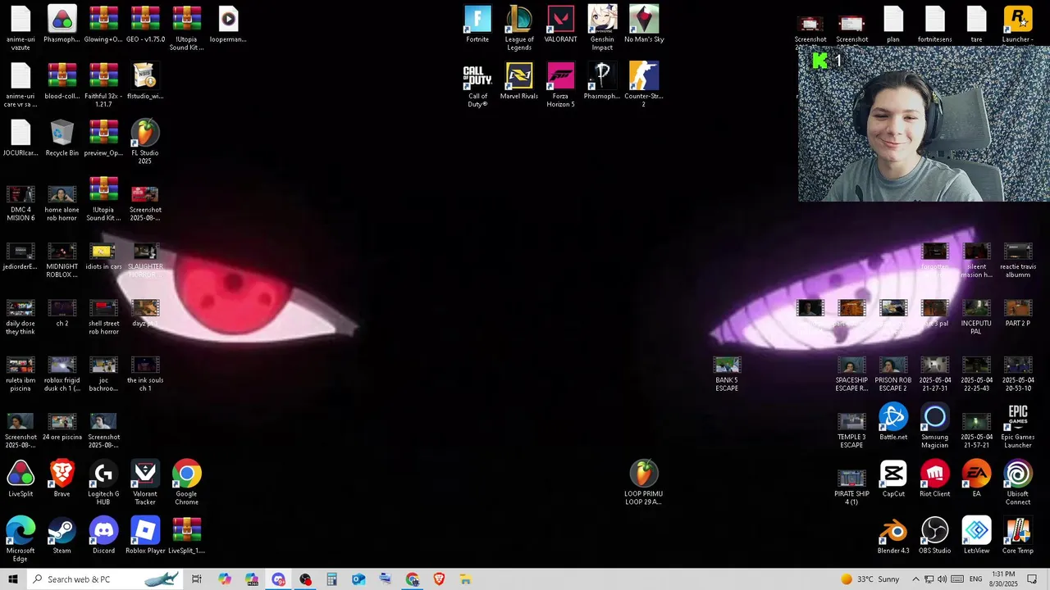Open the taskbar clock and calendar
This screenshot has width=1050, height=590.
click(x=1003, y=579)
